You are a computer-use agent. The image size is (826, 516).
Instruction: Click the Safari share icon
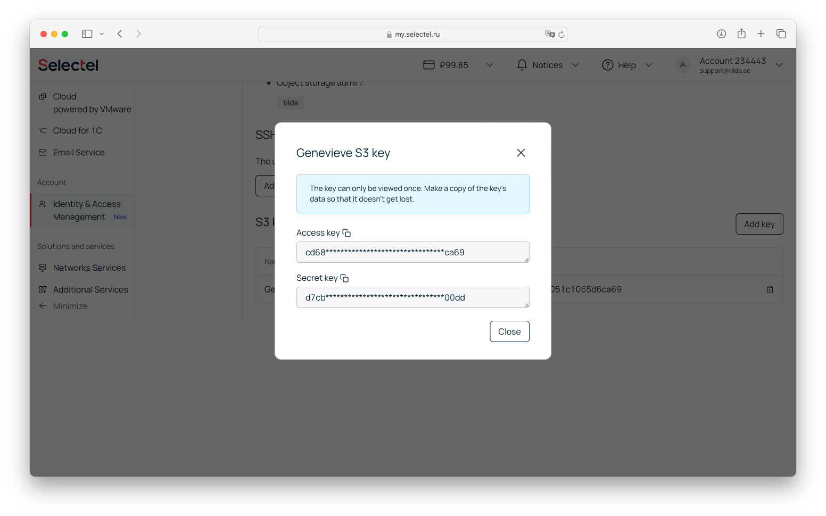741,33
